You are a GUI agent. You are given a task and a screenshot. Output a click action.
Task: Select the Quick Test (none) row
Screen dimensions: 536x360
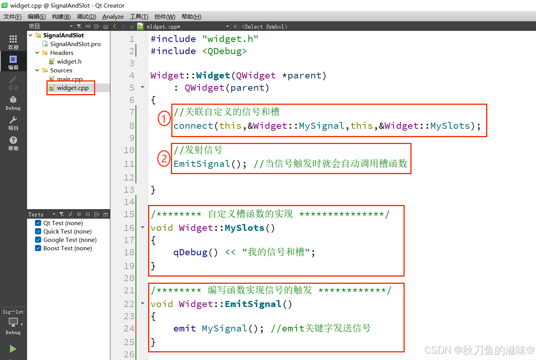coord(67,231)
